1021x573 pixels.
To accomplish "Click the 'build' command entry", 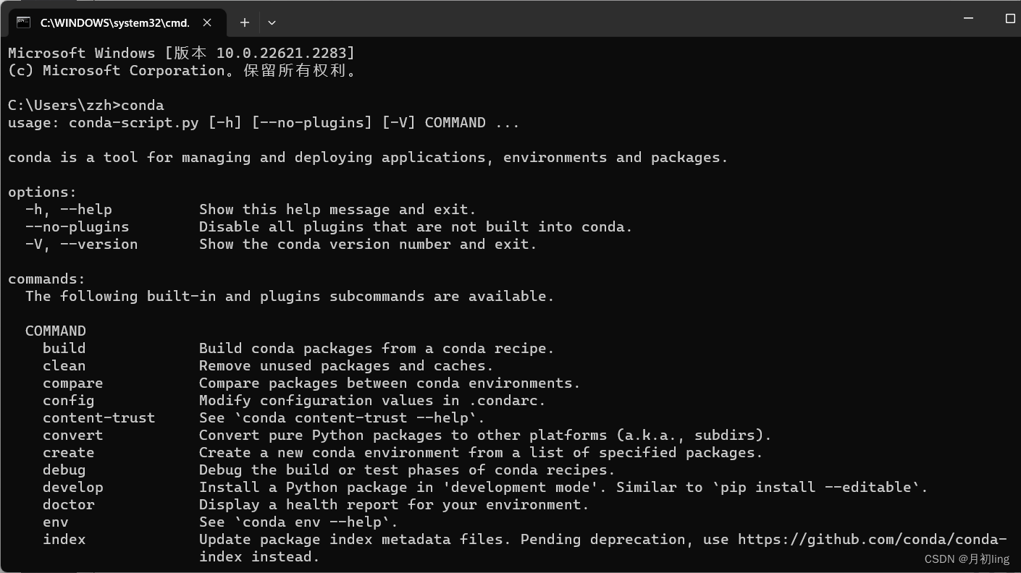I will (x=64, y=348).
